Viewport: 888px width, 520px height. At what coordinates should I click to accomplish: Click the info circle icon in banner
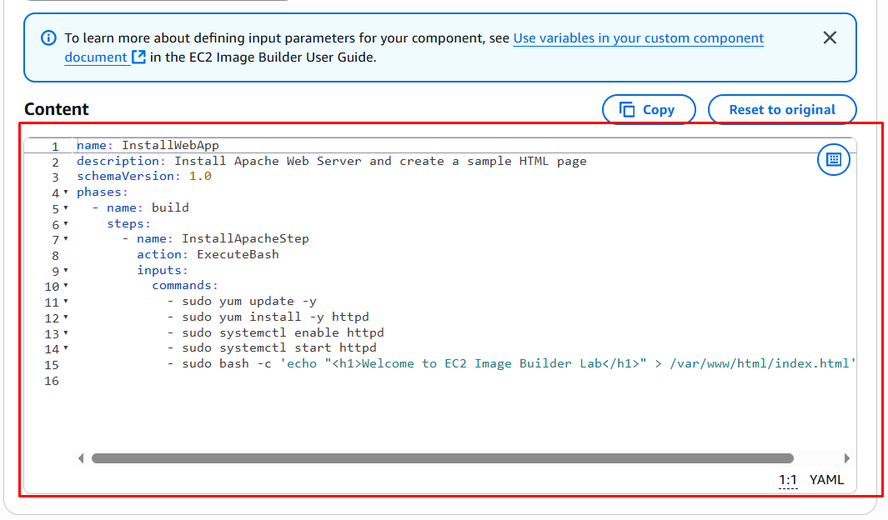[48, 38]
